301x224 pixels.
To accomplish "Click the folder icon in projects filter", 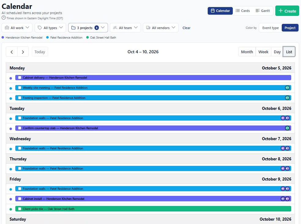I will coord(73,28).
